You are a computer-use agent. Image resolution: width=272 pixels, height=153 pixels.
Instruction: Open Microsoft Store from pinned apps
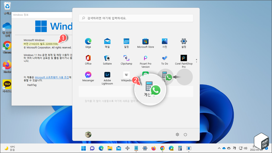click(145, 43)
